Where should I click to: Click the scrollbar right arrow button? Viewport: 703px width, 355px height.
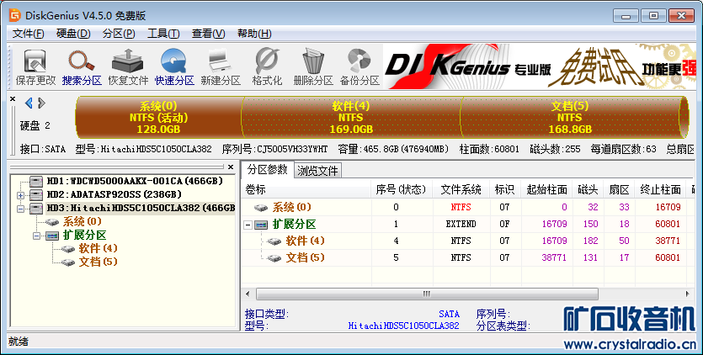tap(688, 294)
